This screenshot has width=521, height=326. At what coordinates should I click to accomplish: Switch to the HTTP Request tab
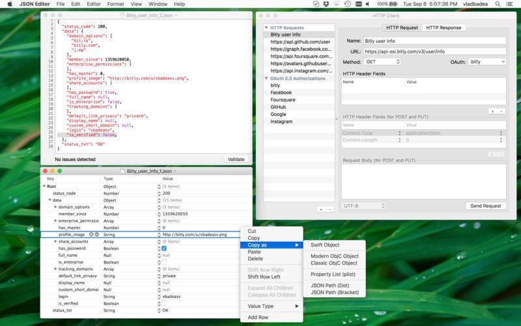point(402,27)
